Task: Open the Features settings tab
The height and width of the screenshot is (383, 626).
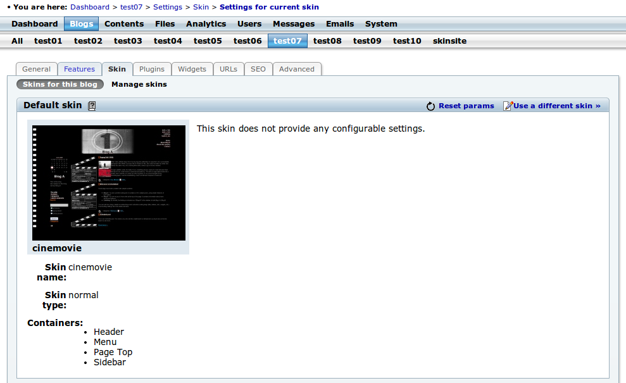Action: (80, 69)
